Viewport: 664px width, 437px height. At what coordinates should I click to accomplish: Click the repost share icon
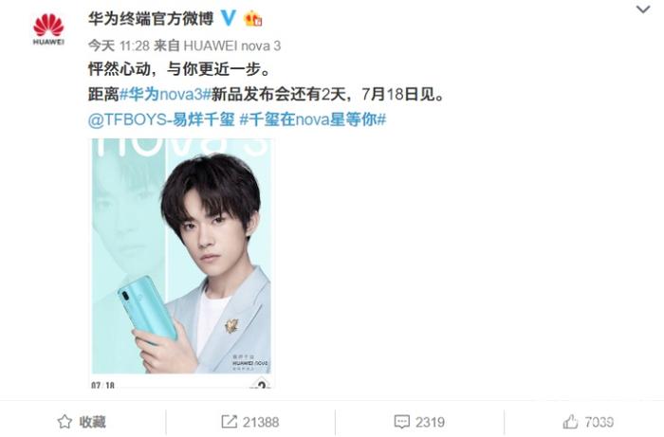(x=230, y=421)
